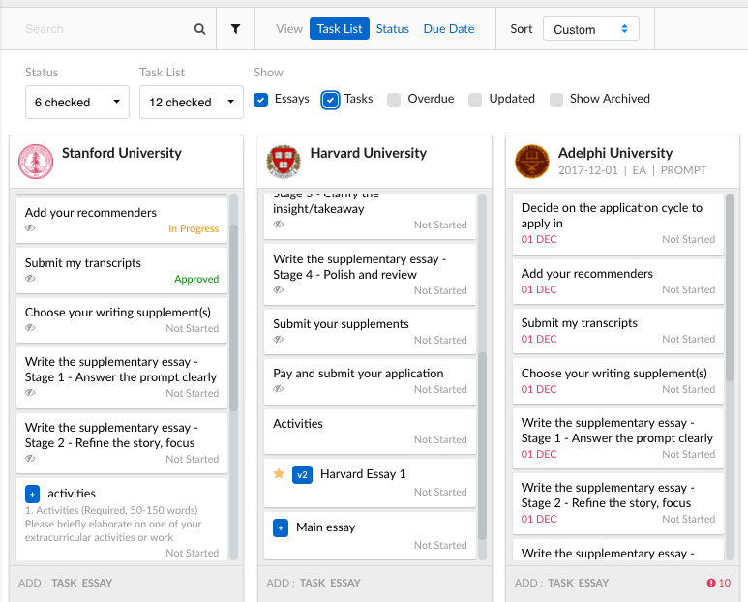The height and width of the screenshot is (602, 748).
Task: Click ADD ESSAY in Harvard University footer
Action: 345,583
